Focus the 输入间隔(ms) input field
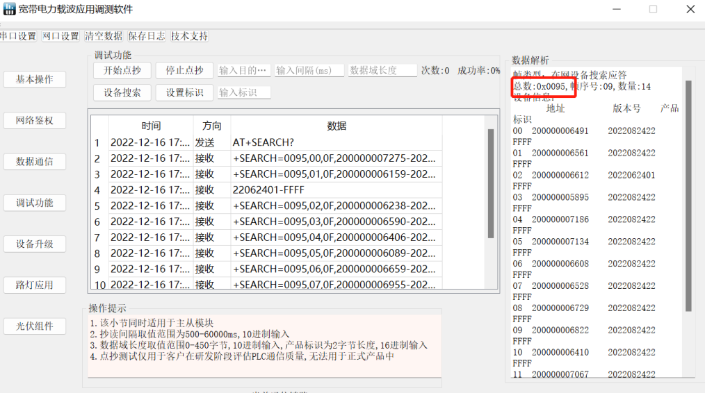Screen dimensions: 705x393 pyautogui.click(x=309, y=70)
